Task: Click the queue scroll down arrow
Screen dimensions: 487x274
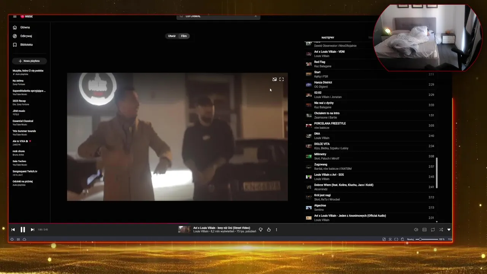Action: 437,221
